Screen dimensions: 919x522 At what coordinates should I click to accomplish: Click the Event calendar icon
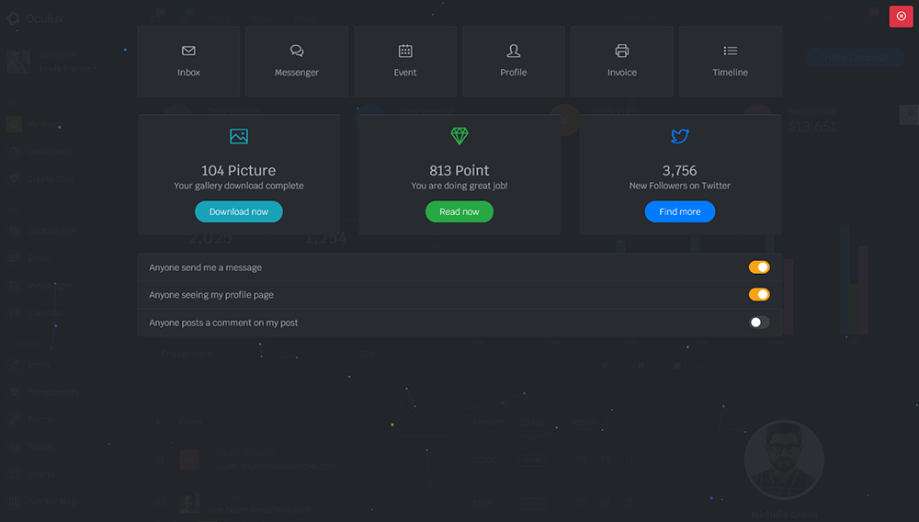[x=405, y=51]
